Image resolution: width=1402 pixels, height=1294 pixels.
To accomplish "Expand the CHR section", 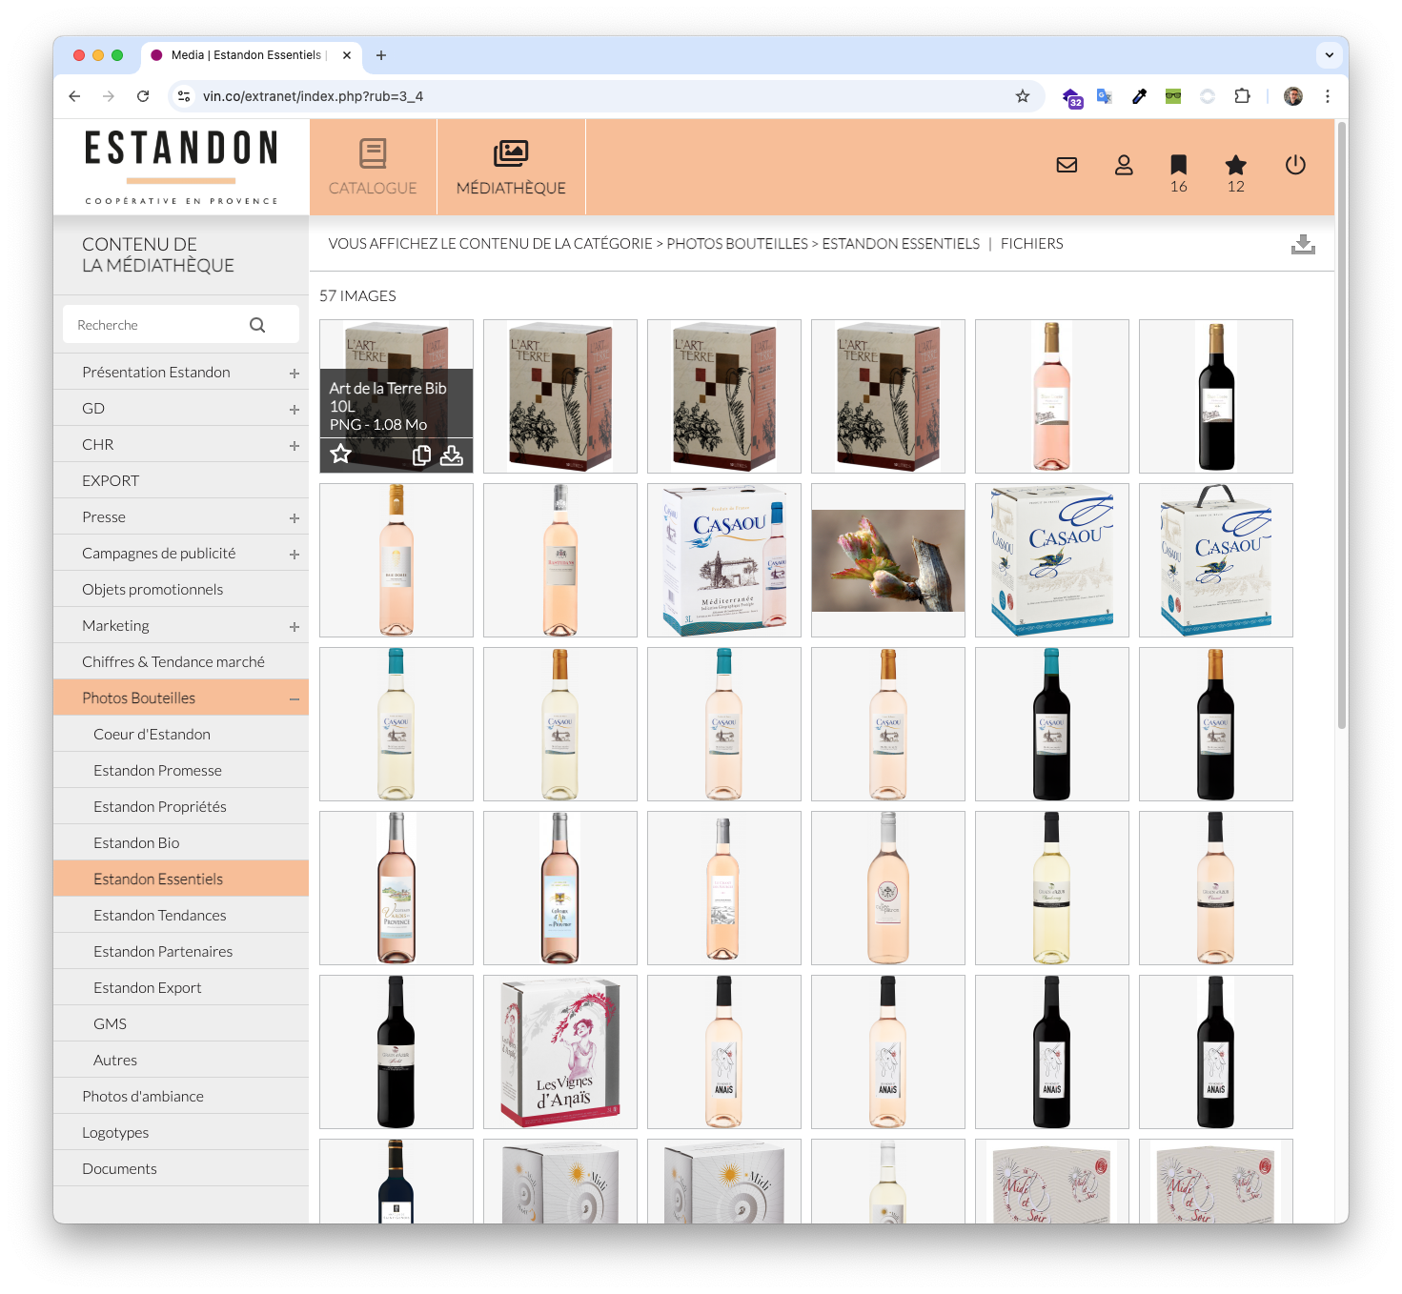I will point(295,446).
